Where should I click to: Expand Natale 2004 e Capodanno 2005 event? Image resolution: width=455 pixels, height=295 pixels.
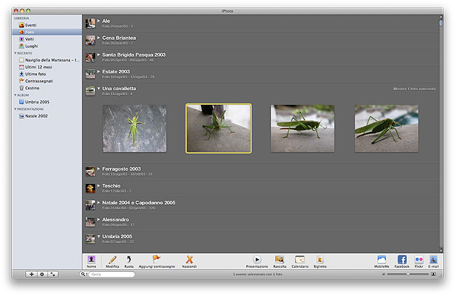pyautogui.click(x=99, y=203)
